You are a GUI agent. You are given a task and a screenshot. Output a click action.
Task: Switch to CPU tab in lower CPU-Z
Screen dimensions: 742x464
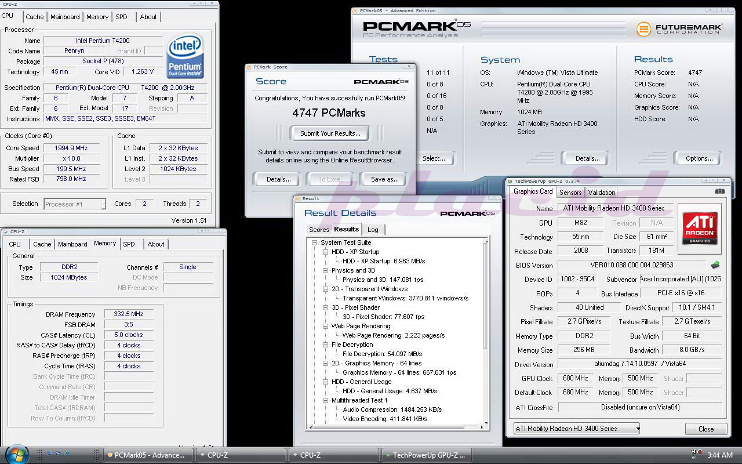(x=15, y=244)
